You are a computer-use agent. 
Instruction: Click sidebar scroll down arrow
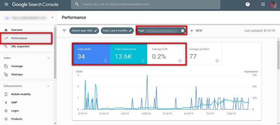[x=55, y=123]
